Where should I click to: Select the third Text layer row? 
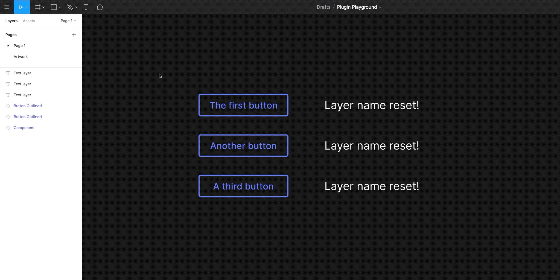[41, 95]
